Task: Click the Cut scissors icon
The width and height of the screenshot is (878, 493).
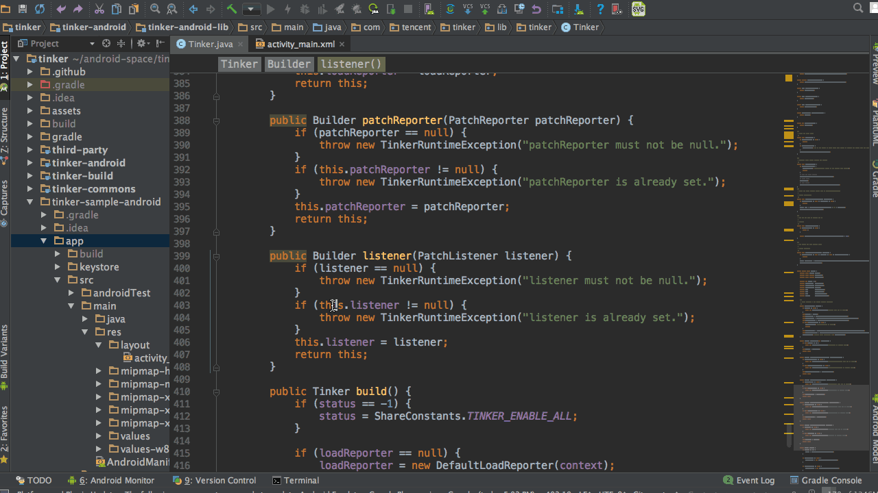Action: pos(99,9)
